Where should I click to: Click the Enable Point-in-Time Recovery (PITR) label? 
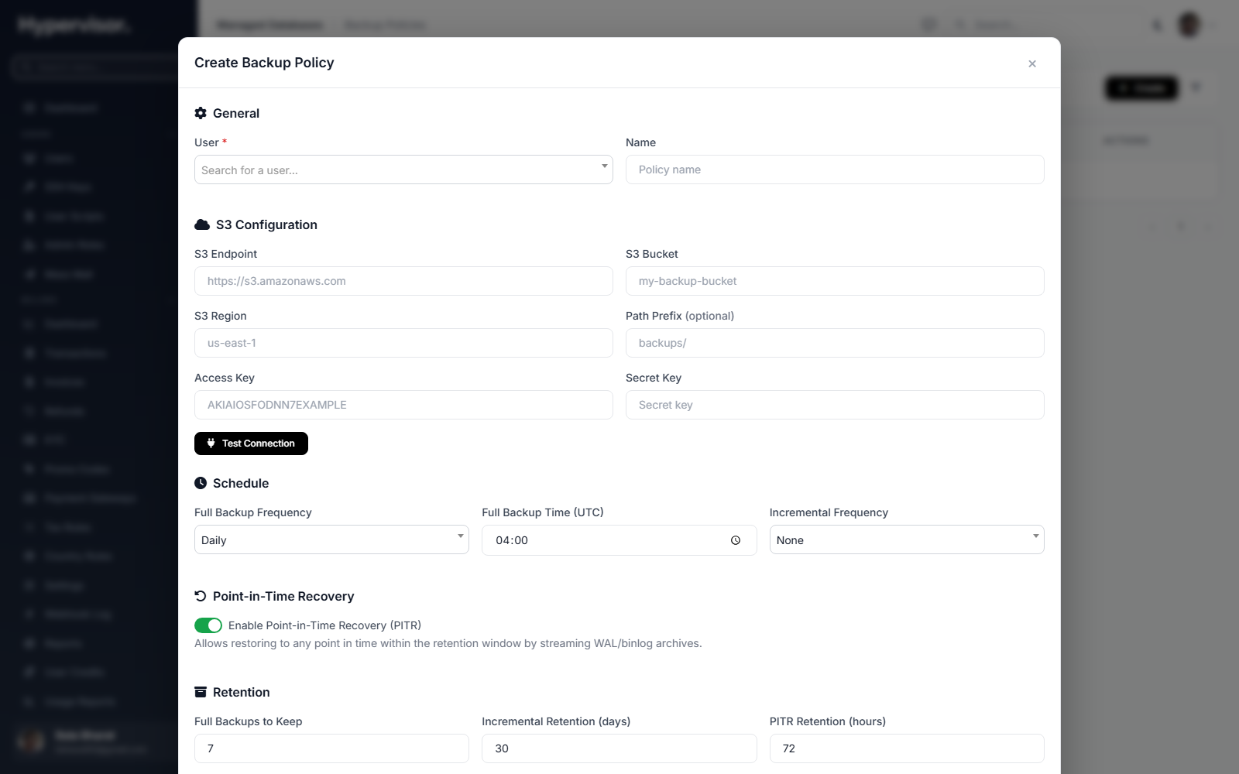click(x=324, y=625)
